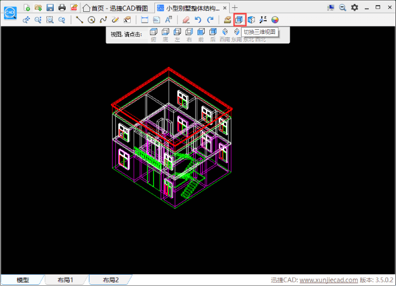Viewport: 396px width, 286px height.
Task: Switch to top view (俯)
Action: [153, 35]
